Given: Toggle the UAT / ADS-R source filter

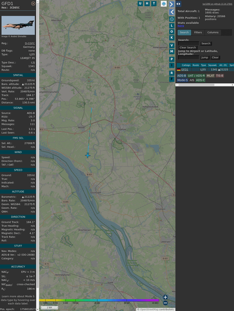Looking at the screenshot, I should click(196, 76).
